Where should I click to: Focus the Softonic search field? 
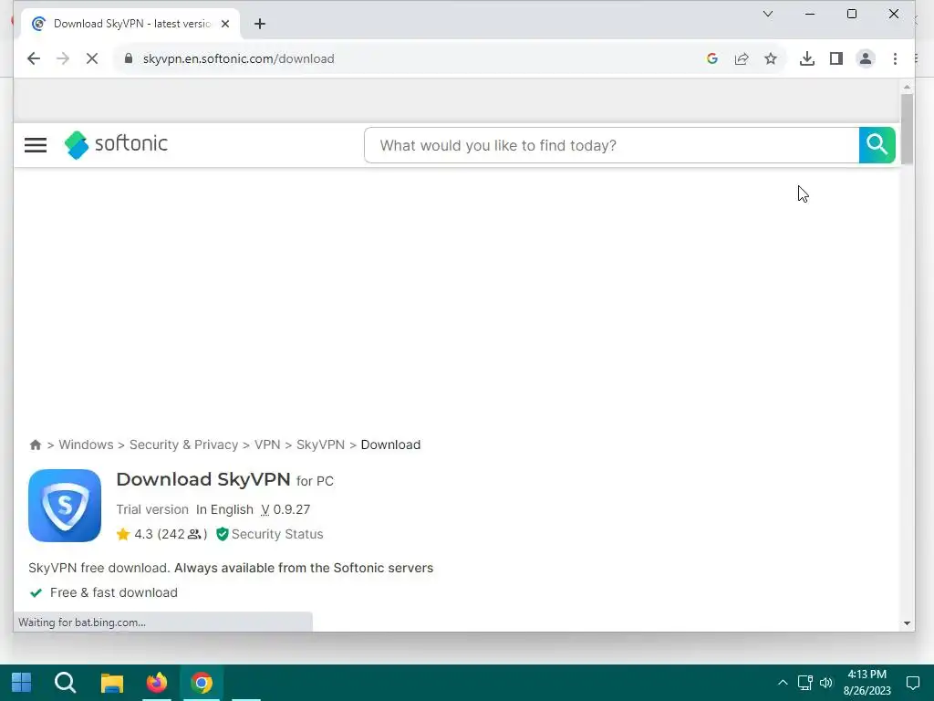click(611, 145)
